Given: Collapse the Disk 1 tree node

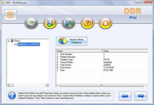Looking at the screenshot, I should [8, 41].
